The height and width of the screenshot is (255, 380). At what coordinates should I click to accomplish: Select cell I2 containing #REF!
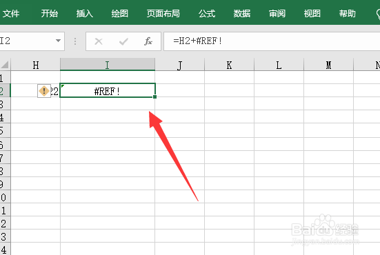(108, 90)
